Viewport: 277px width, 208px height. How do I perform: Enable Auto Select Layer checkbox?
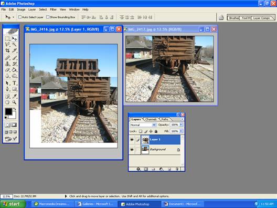click(20, 17)
